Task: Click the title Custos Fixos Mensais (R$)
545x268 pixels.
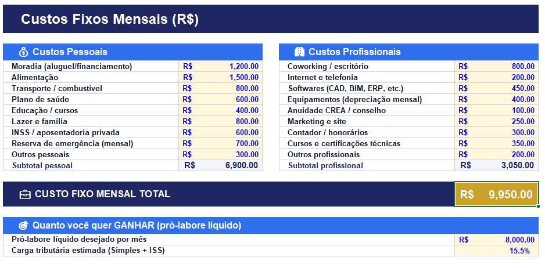Action: (110, 19)
